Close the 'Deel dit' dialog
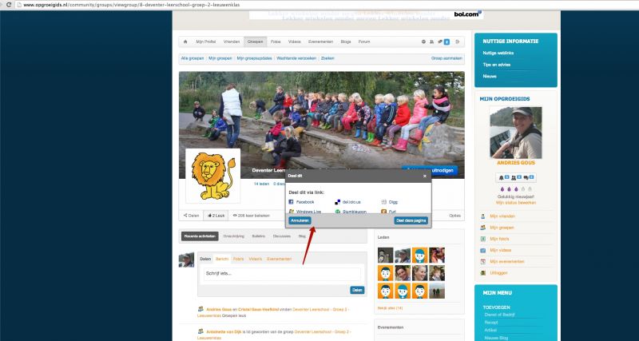 [425, 175]
